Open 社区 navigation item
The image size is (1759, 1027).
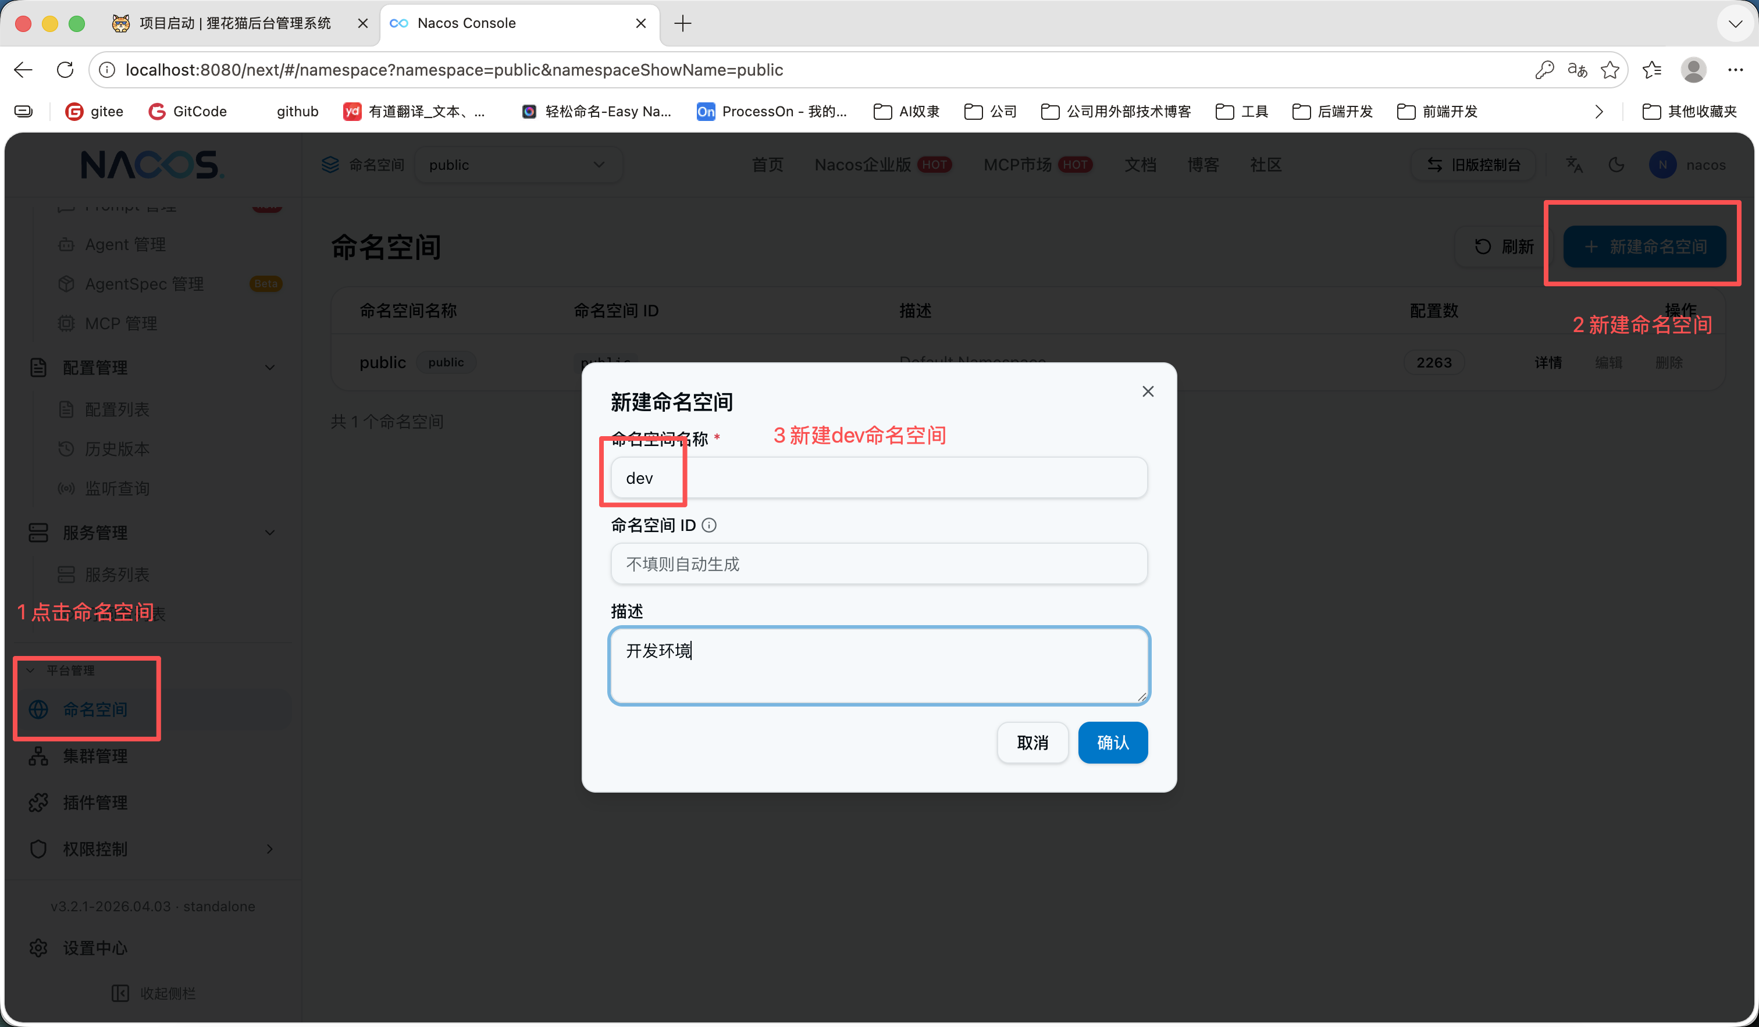point(1266,165)
